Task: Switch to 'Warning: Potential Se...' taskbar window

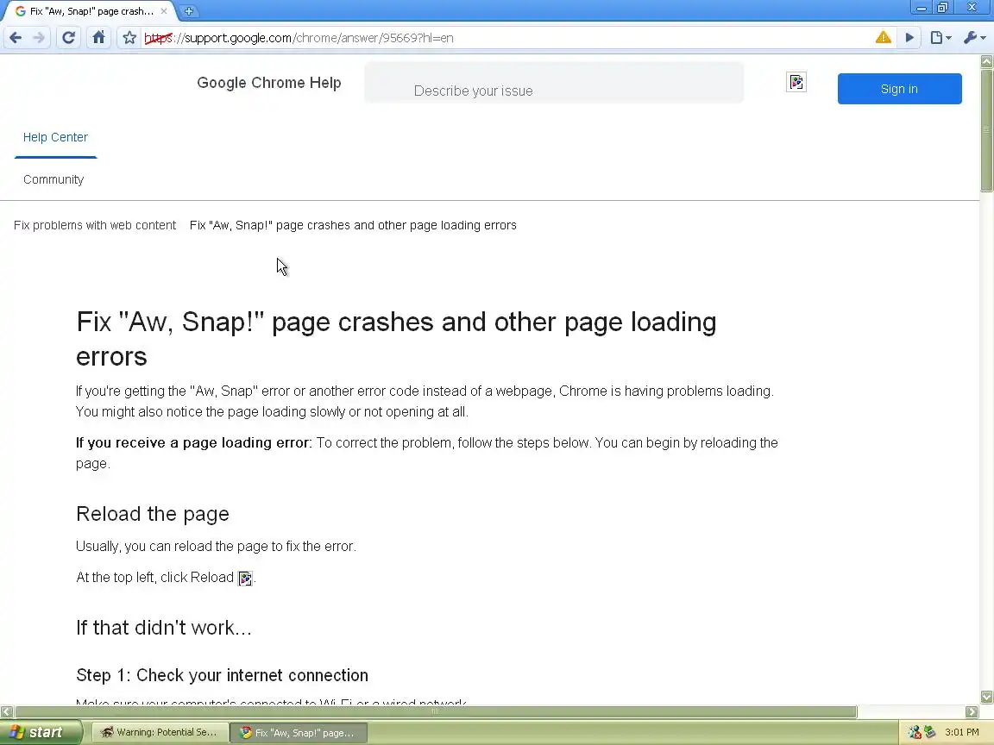Action: 159,732
